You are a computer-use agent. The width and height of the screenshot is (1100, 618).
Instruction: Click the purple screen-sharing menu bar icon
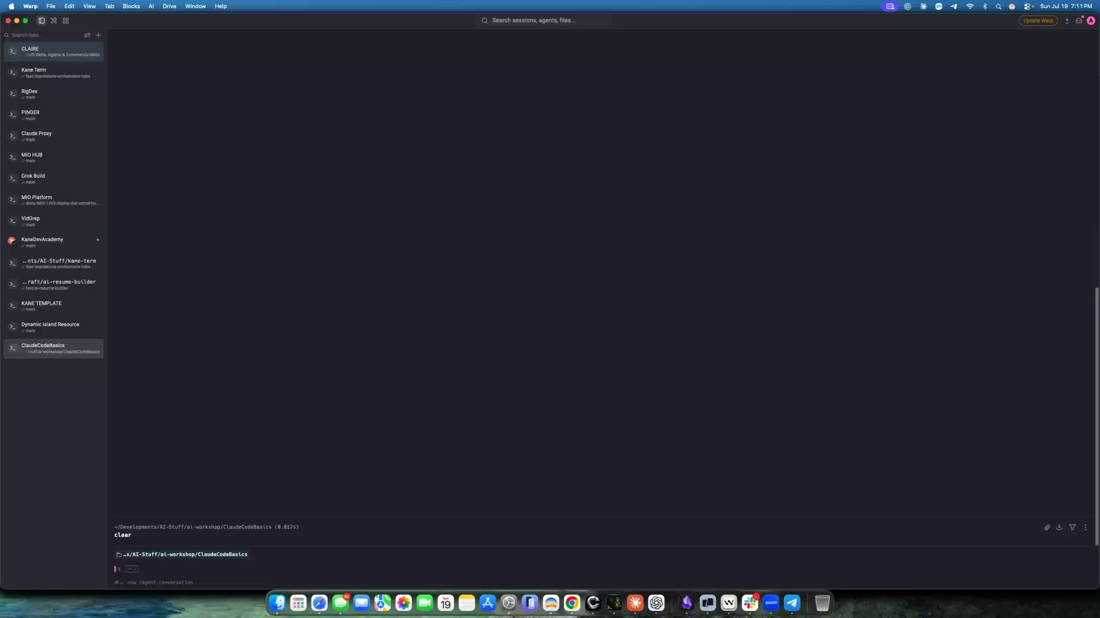tap(890, 6)
